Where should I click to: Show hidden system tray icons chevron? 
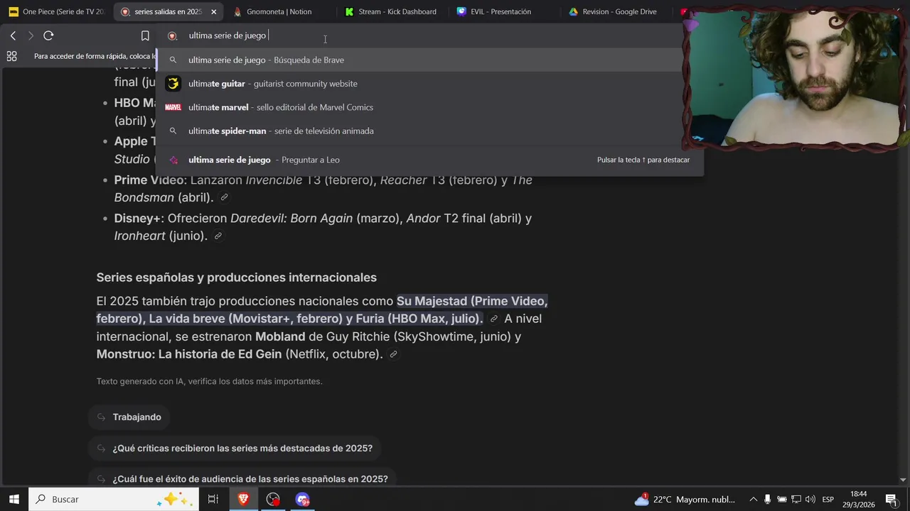753,499
